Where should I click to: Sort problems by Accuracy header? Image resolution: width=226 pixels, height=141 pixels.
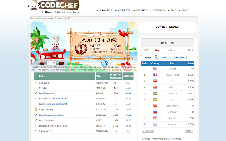point(128,76)
